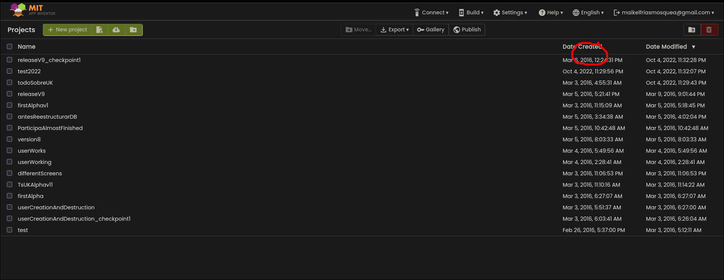Screen dimensions: 724x280
Task: Check the box for test2022 project
Action: click(x=9, y=71)
